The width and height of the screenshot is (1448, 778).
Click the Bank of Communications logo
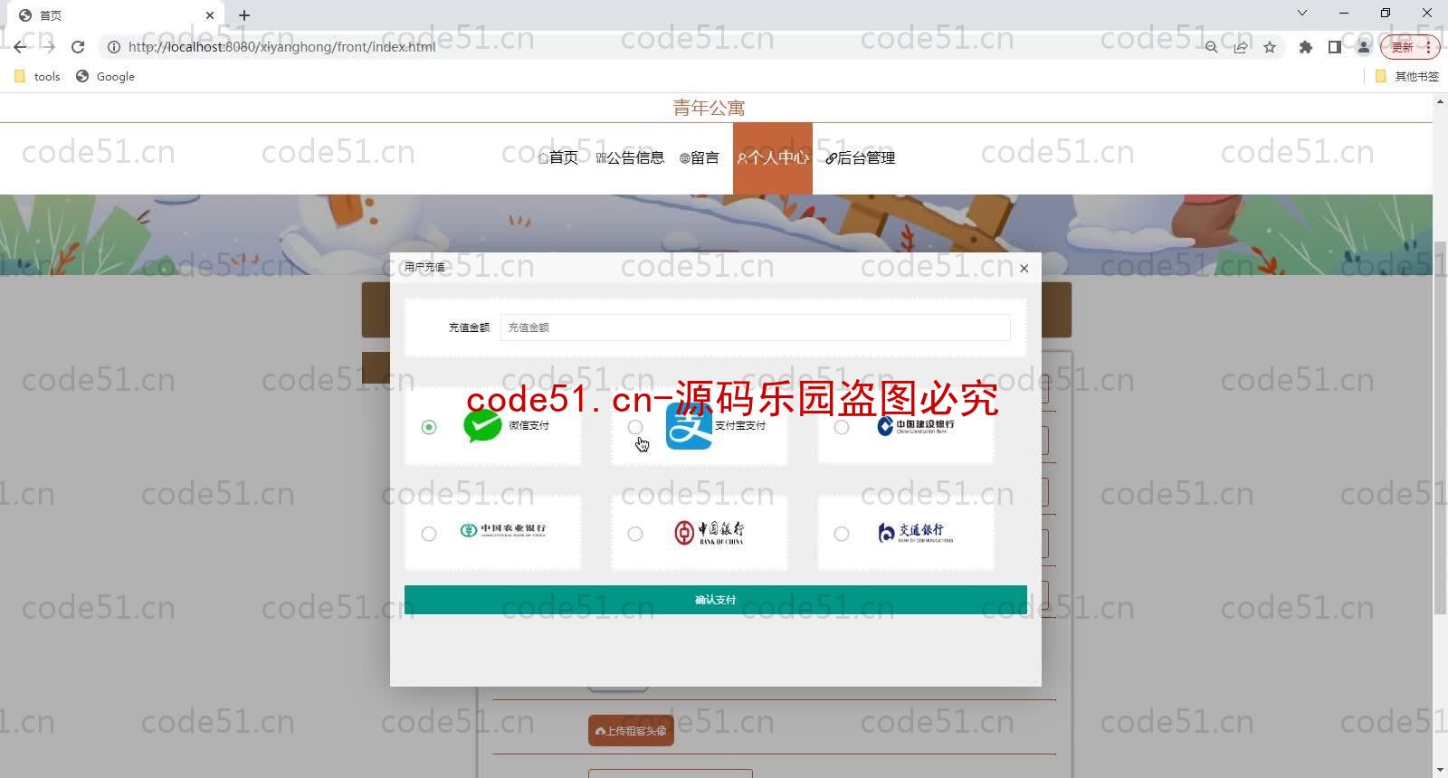pos(916,533)
